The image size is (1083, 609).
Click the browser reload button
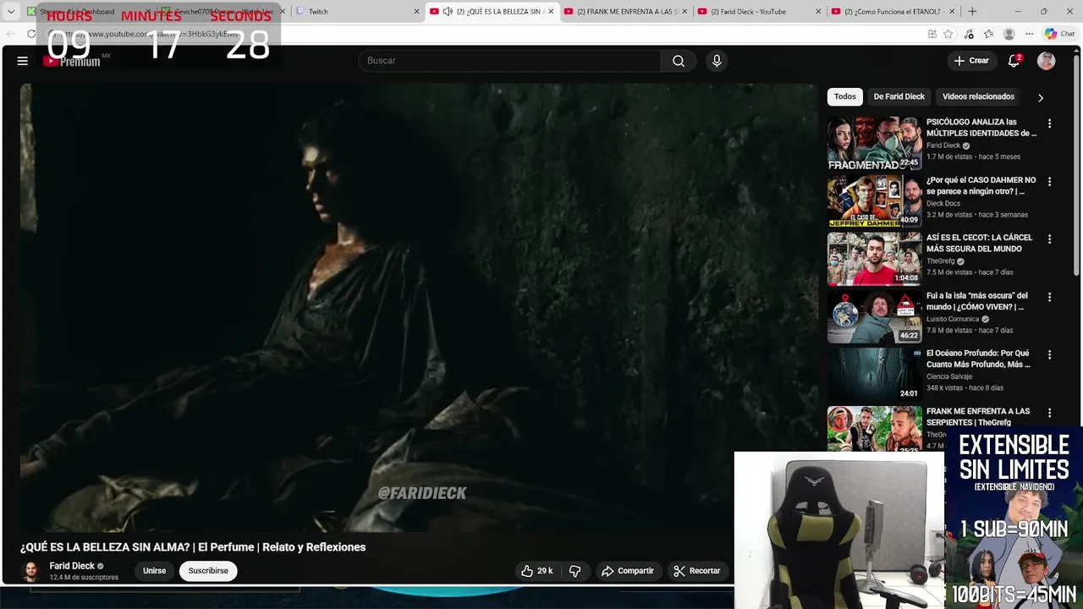pyautogui.click(x=31, y=34)
